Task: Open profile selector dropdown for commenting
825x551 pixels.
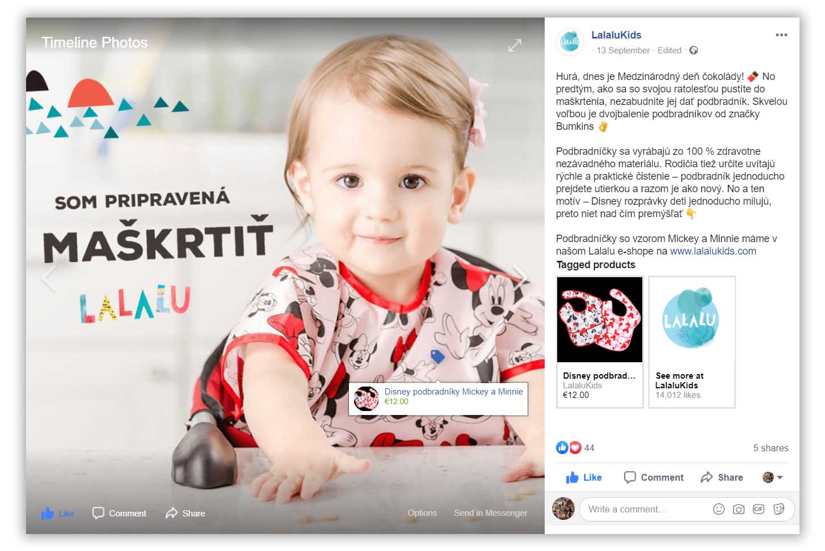Action: click(x=773, y=477)
